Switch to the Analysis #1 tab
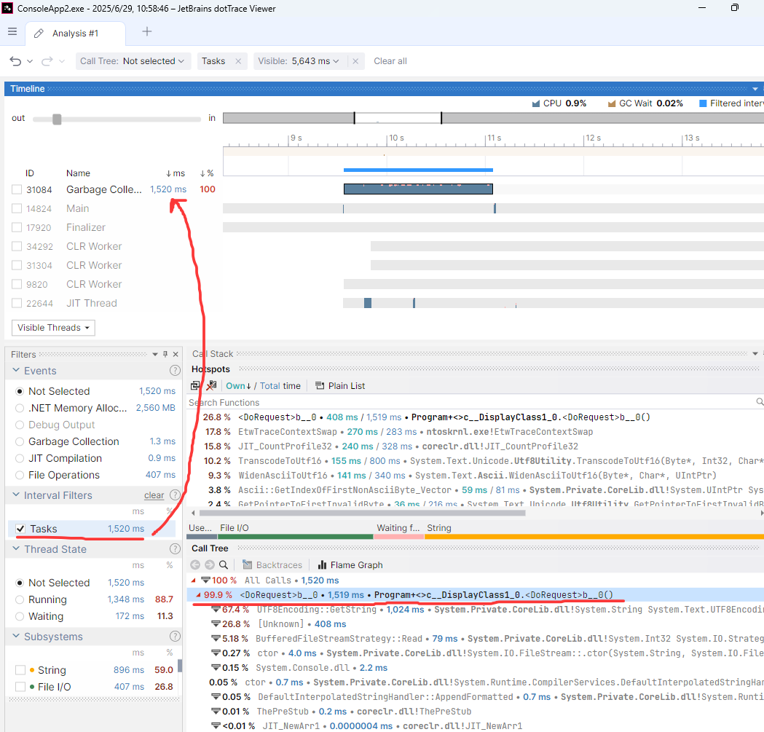Image resolution: width=764 pixels, height=732 pixels. click(75, 34)
